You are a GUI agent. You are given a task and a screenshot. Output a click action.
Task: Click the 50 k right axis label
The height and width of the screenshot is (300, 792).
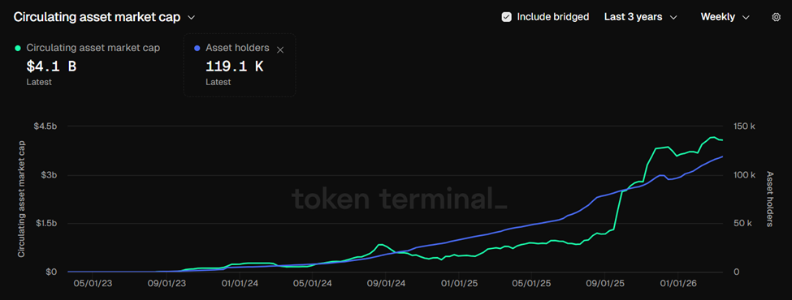point(744,223)
